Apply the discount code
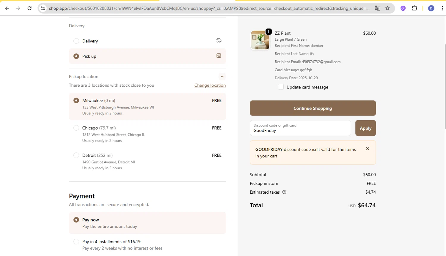 365,128
